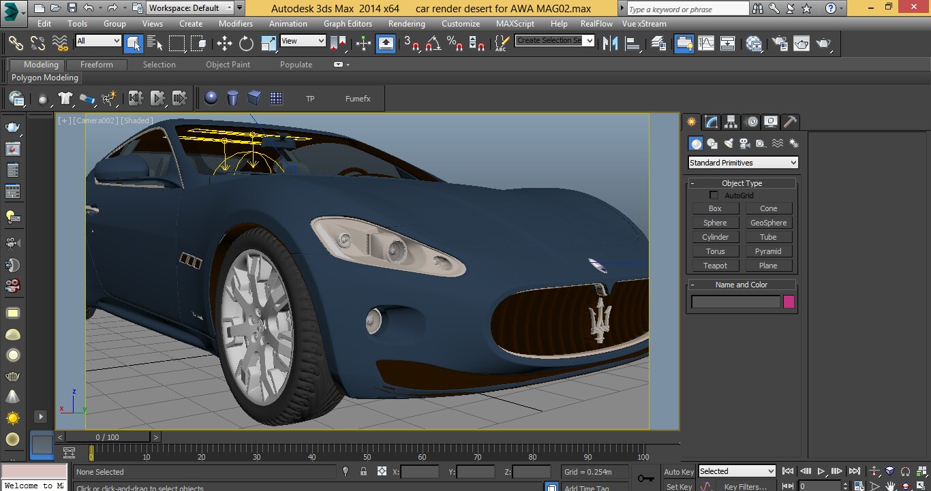Image resolution: width=931 pixels, height=491 pixels.
Task: Click the Pyramid primitive button
Action: tap(768, 251)
